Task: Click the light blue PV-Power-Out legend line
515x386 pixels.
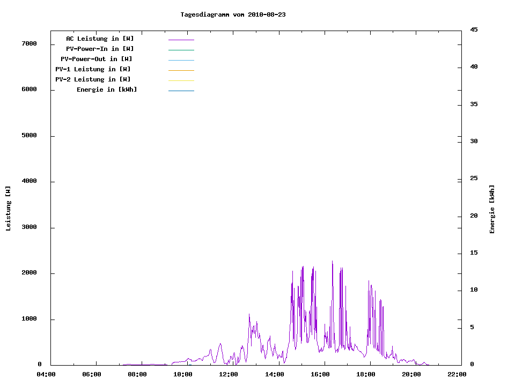Action: click(181, 60)
